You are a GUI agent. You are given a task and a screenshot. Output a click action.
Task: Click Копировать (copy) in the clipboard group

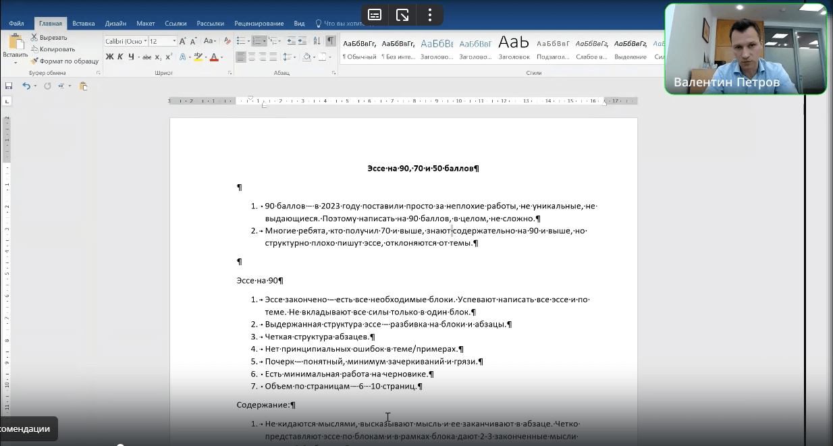(x=53, y=49)
